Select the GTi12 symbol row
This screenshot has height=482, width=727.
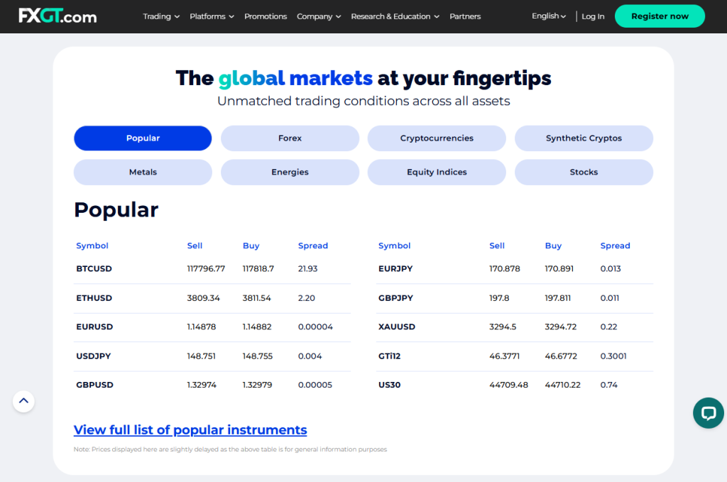[388, 356]
